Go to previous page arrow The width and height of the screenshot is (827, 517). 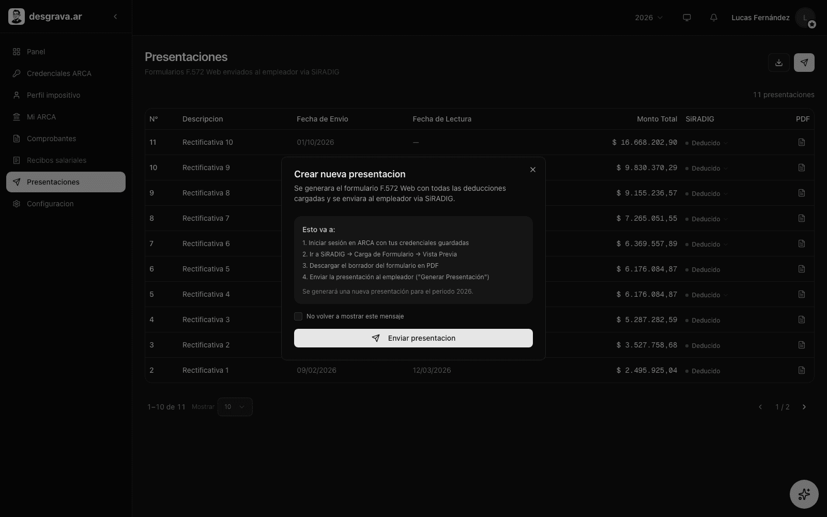click(760, 407)
